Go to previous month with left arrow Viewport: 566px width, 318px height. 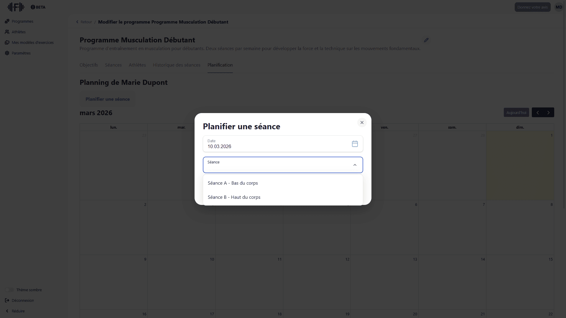pos(537,112)
